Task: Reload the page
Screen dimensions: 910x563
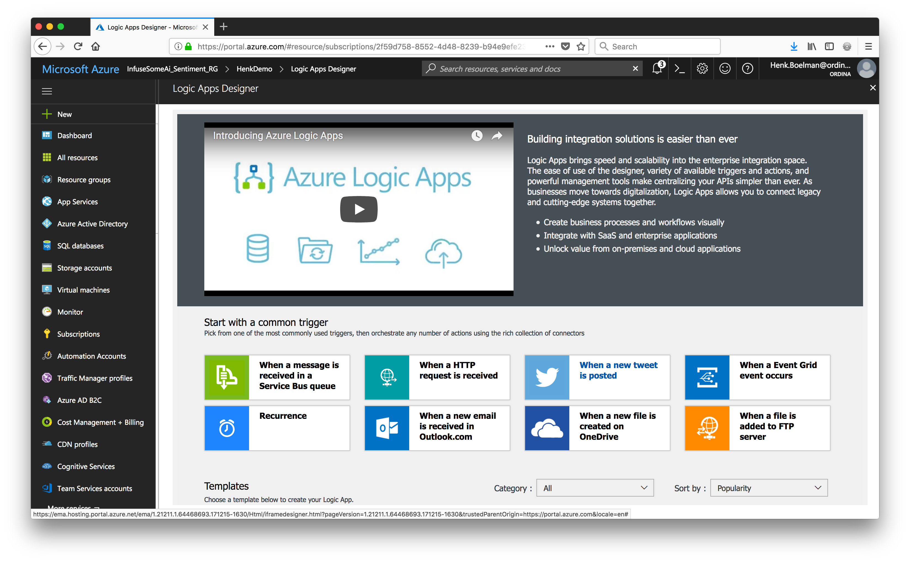Action: (x=78, y=46)
